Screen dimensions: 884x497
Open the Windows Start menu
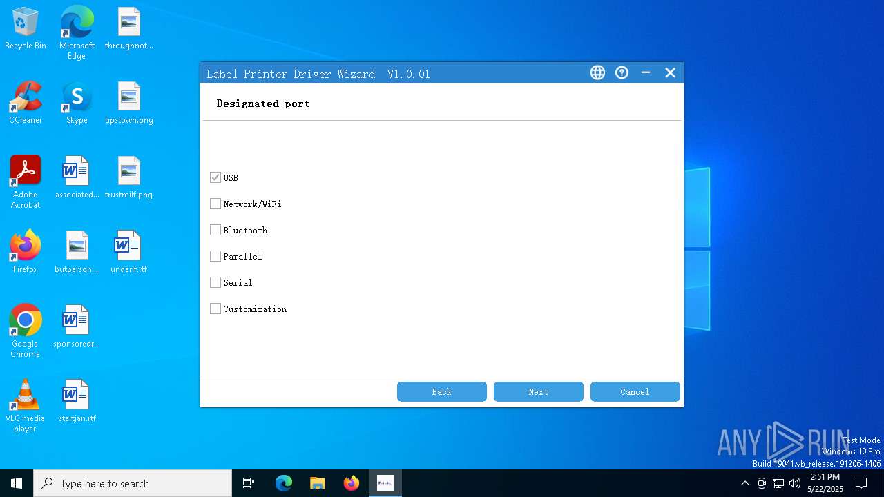point(17,483)
